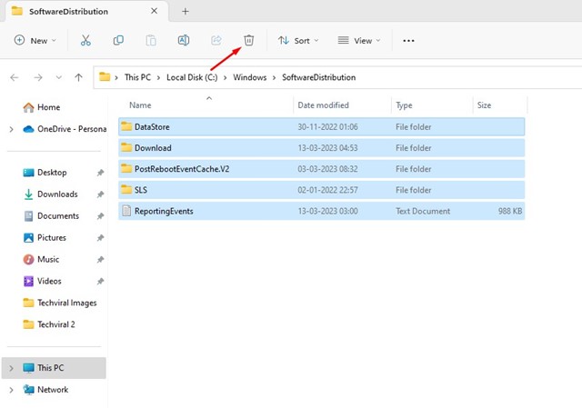This screenshot has height=408, width=582.
Task: Select the DataStore folder
Action: coord(321,127)
